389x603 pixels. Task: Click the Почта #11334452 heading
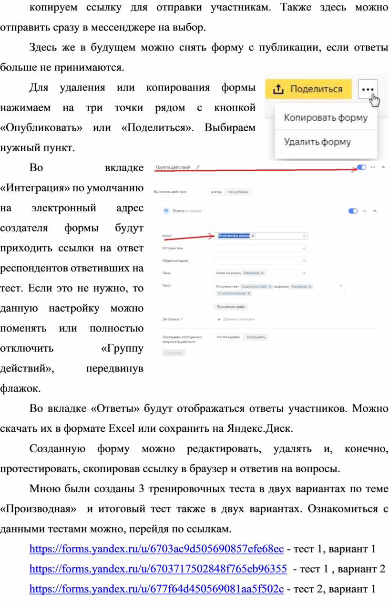click(187, 211)
